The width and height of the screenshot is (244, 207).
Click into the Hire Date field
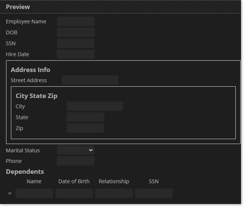[76, 54]
